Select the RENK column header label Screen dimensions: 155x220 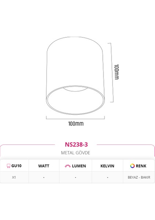(141, 166)
